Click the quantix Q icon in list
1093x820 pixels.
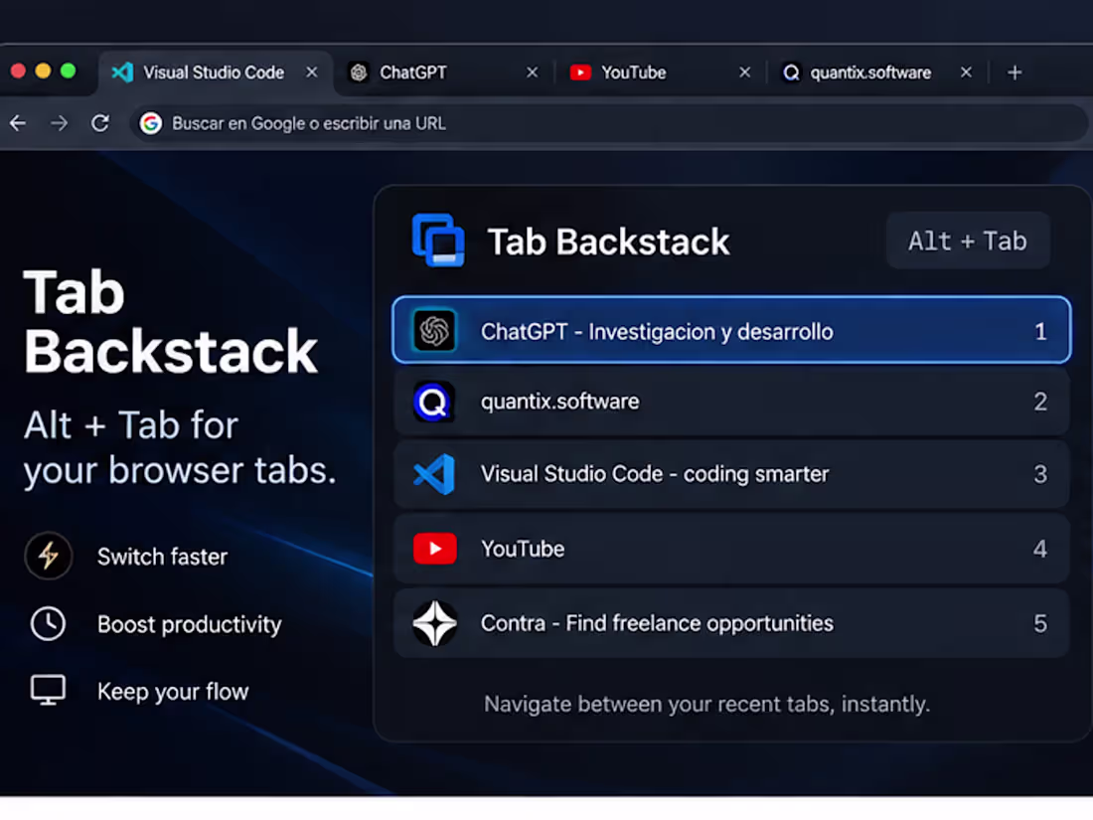pyautogui.click(x=433, y=403)
